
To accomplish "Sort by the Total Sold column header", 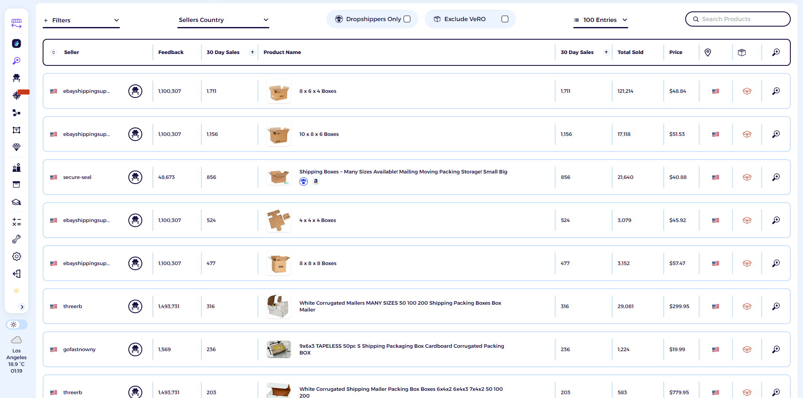I will point(630,52).
